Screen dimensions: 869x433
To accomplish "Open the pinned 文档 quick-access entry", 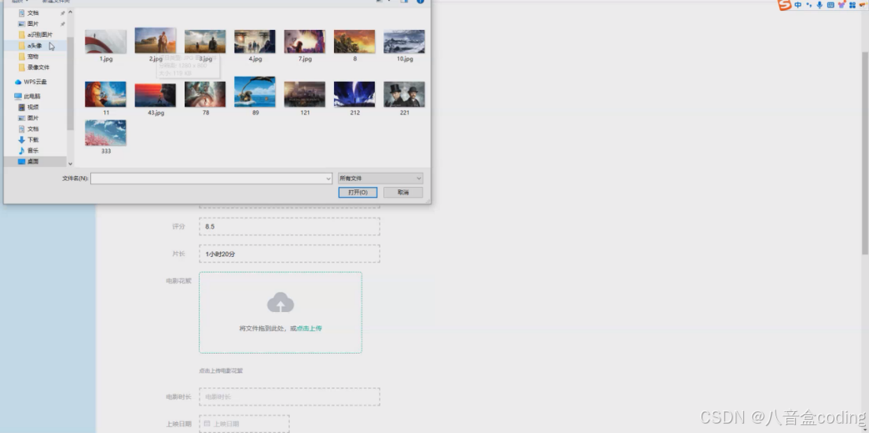I will click(33, 13).
